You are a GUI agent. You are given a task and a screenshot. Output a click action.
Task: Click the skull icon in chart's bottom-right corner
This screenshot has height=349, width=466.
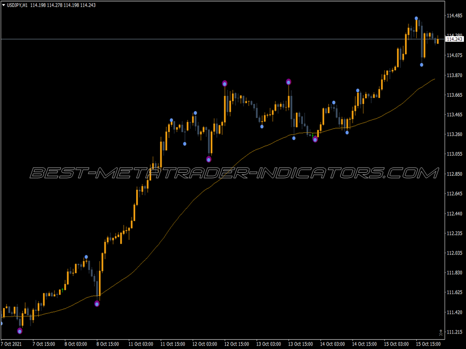point(441,332)
